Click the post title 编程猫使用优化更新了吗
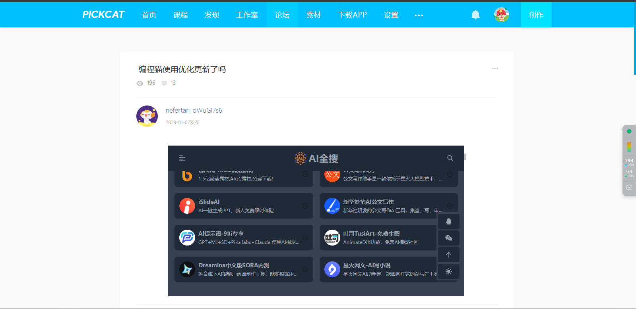Screen dimensions: 636x309 [182, 69]
